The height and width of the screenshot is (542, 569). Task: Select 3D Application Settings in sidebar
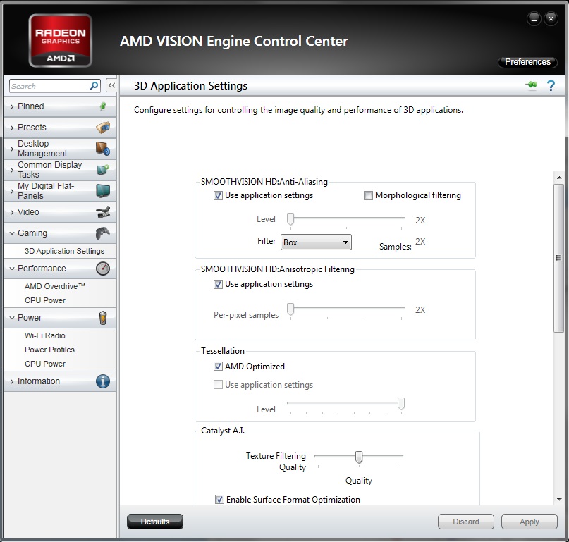click(x=64, y=251)
